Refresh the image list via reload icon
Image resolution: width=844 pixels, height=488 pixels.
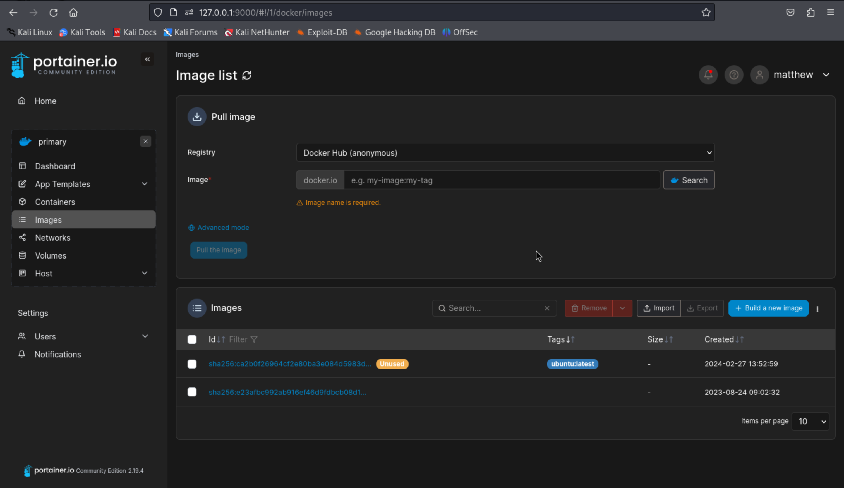tap(247, 75)
